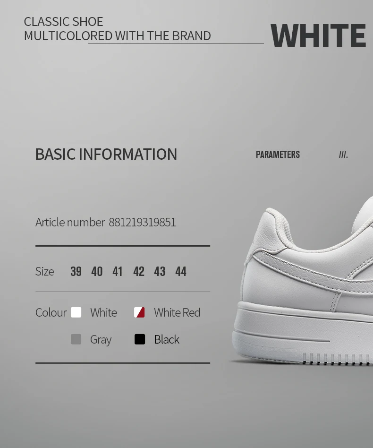Select size 42

(x=139, y=271)
